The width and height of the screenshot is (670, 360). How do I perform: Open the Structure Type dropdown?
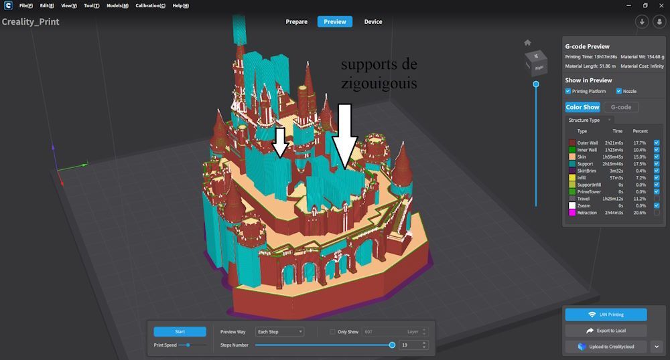(x=590, y=120)
